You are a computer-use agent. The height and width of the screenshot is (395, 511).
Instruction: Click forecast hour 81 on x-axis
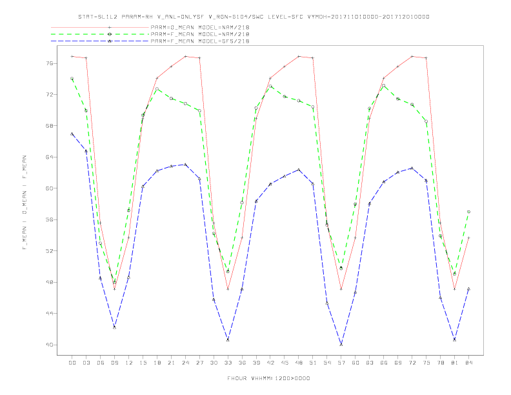(455, 363)
